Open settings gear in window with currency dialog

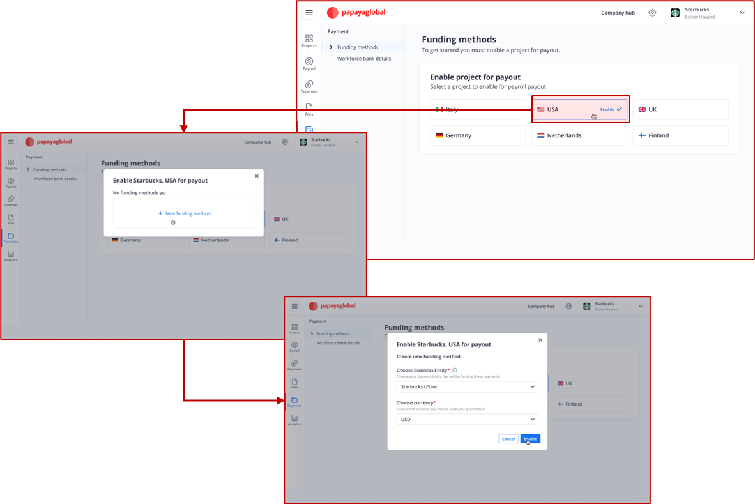pos(568,307)
